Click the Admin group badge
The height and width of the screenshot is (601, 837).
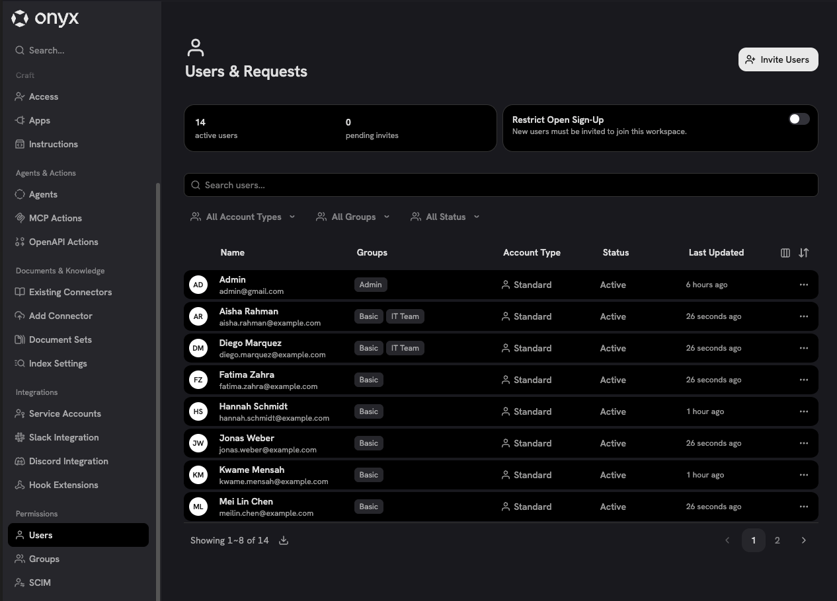coord(371,285)
